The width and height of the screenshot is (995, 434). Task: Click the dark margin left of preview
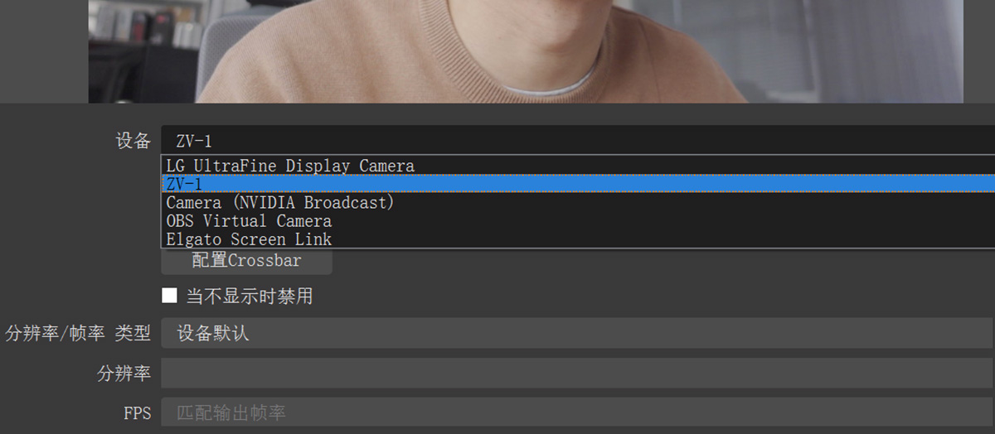44,51
